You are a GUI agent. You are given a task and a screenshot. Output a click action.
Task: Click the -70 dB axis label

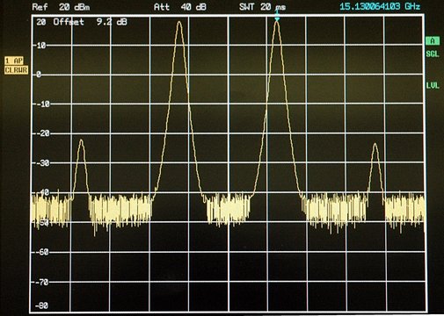pos(42,282)
